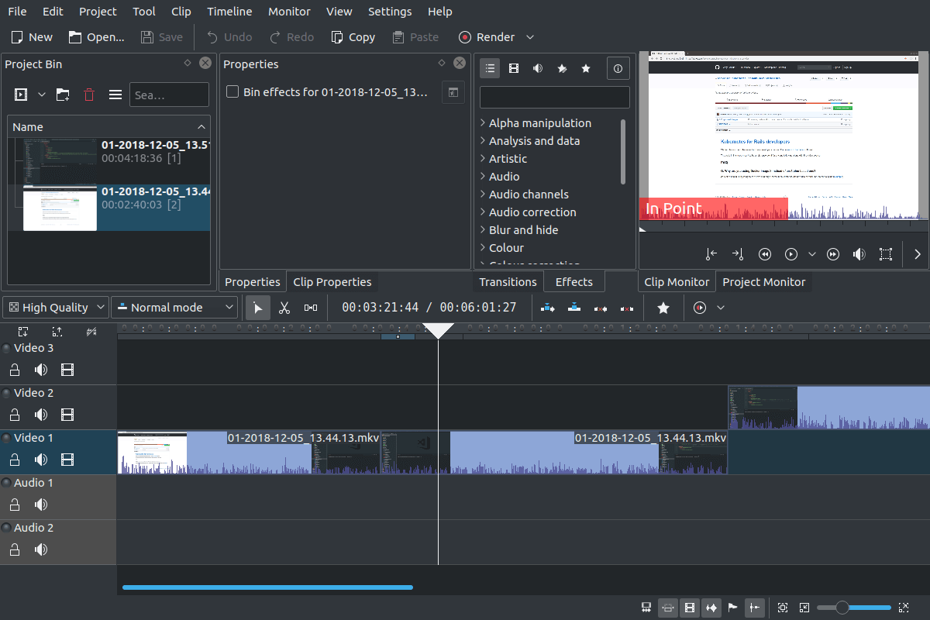Mute the Audio 1 track
This screenshot has width=930, height=620.
[40, 505]
